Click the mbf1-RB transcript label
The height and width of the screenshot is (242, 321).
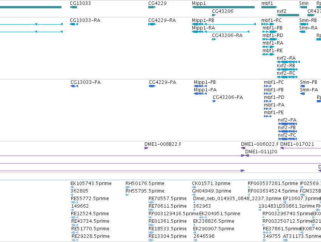(272, 28)
